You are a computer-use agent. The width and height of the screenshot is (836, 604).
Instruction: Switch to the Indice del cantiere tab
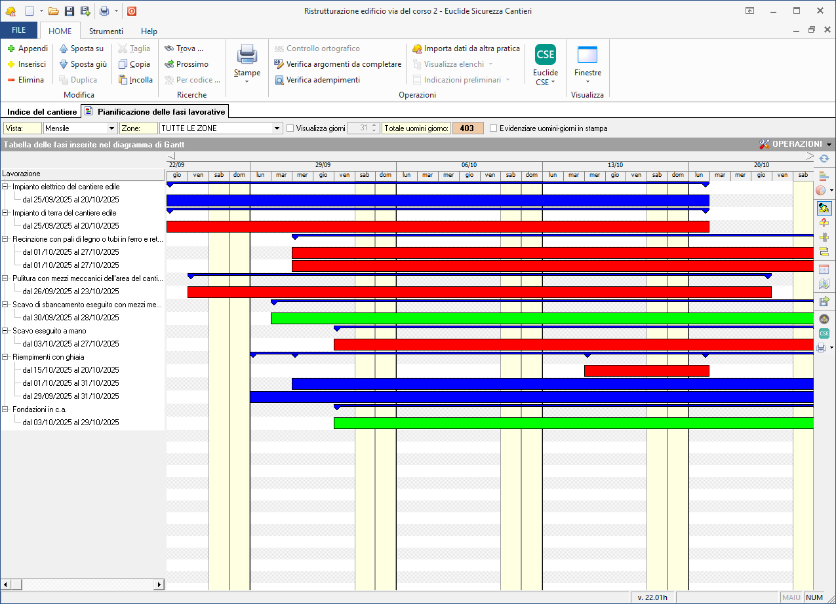pyautogui.click(x=42, y=112)
